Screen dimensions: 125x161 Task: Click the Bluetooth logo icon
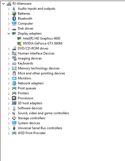click(14, 19)
